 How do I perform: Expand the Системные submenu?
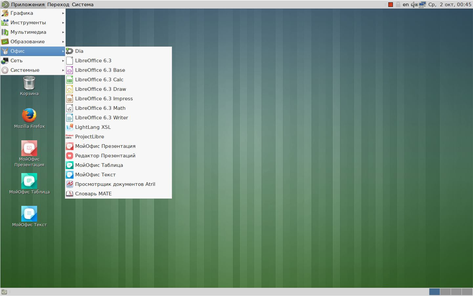tap(33, 70)
